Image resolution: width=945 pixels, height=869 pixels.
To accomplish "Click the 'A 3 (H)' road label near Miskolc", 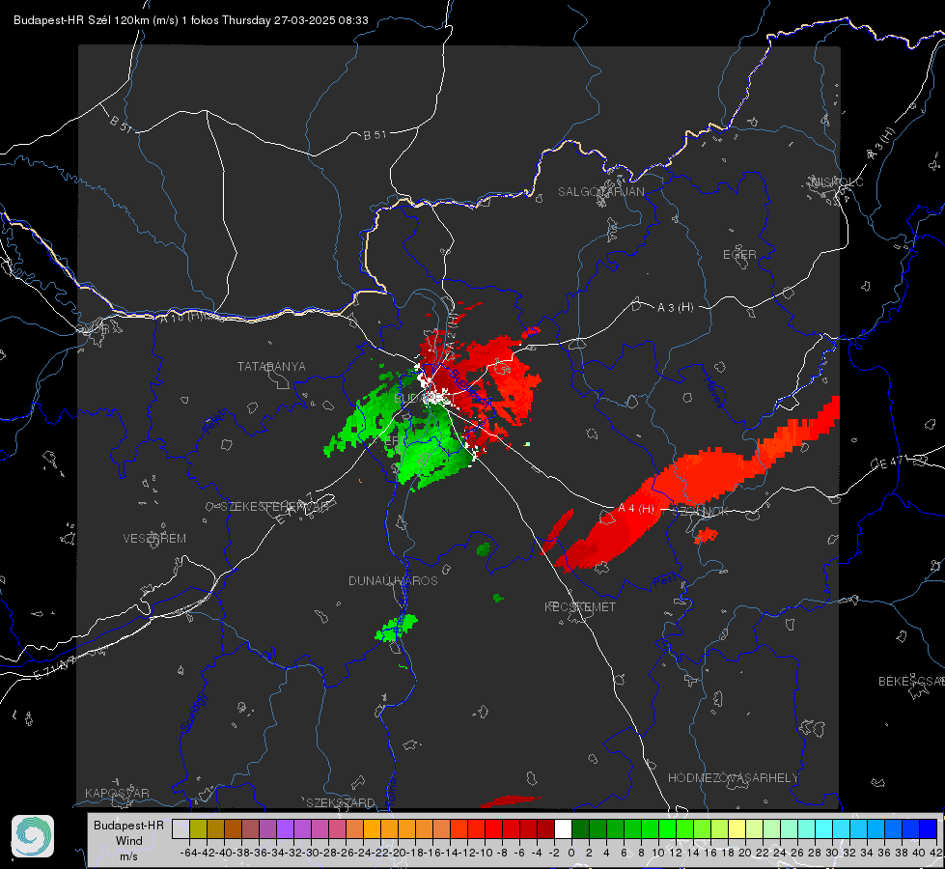I will 881,144.
